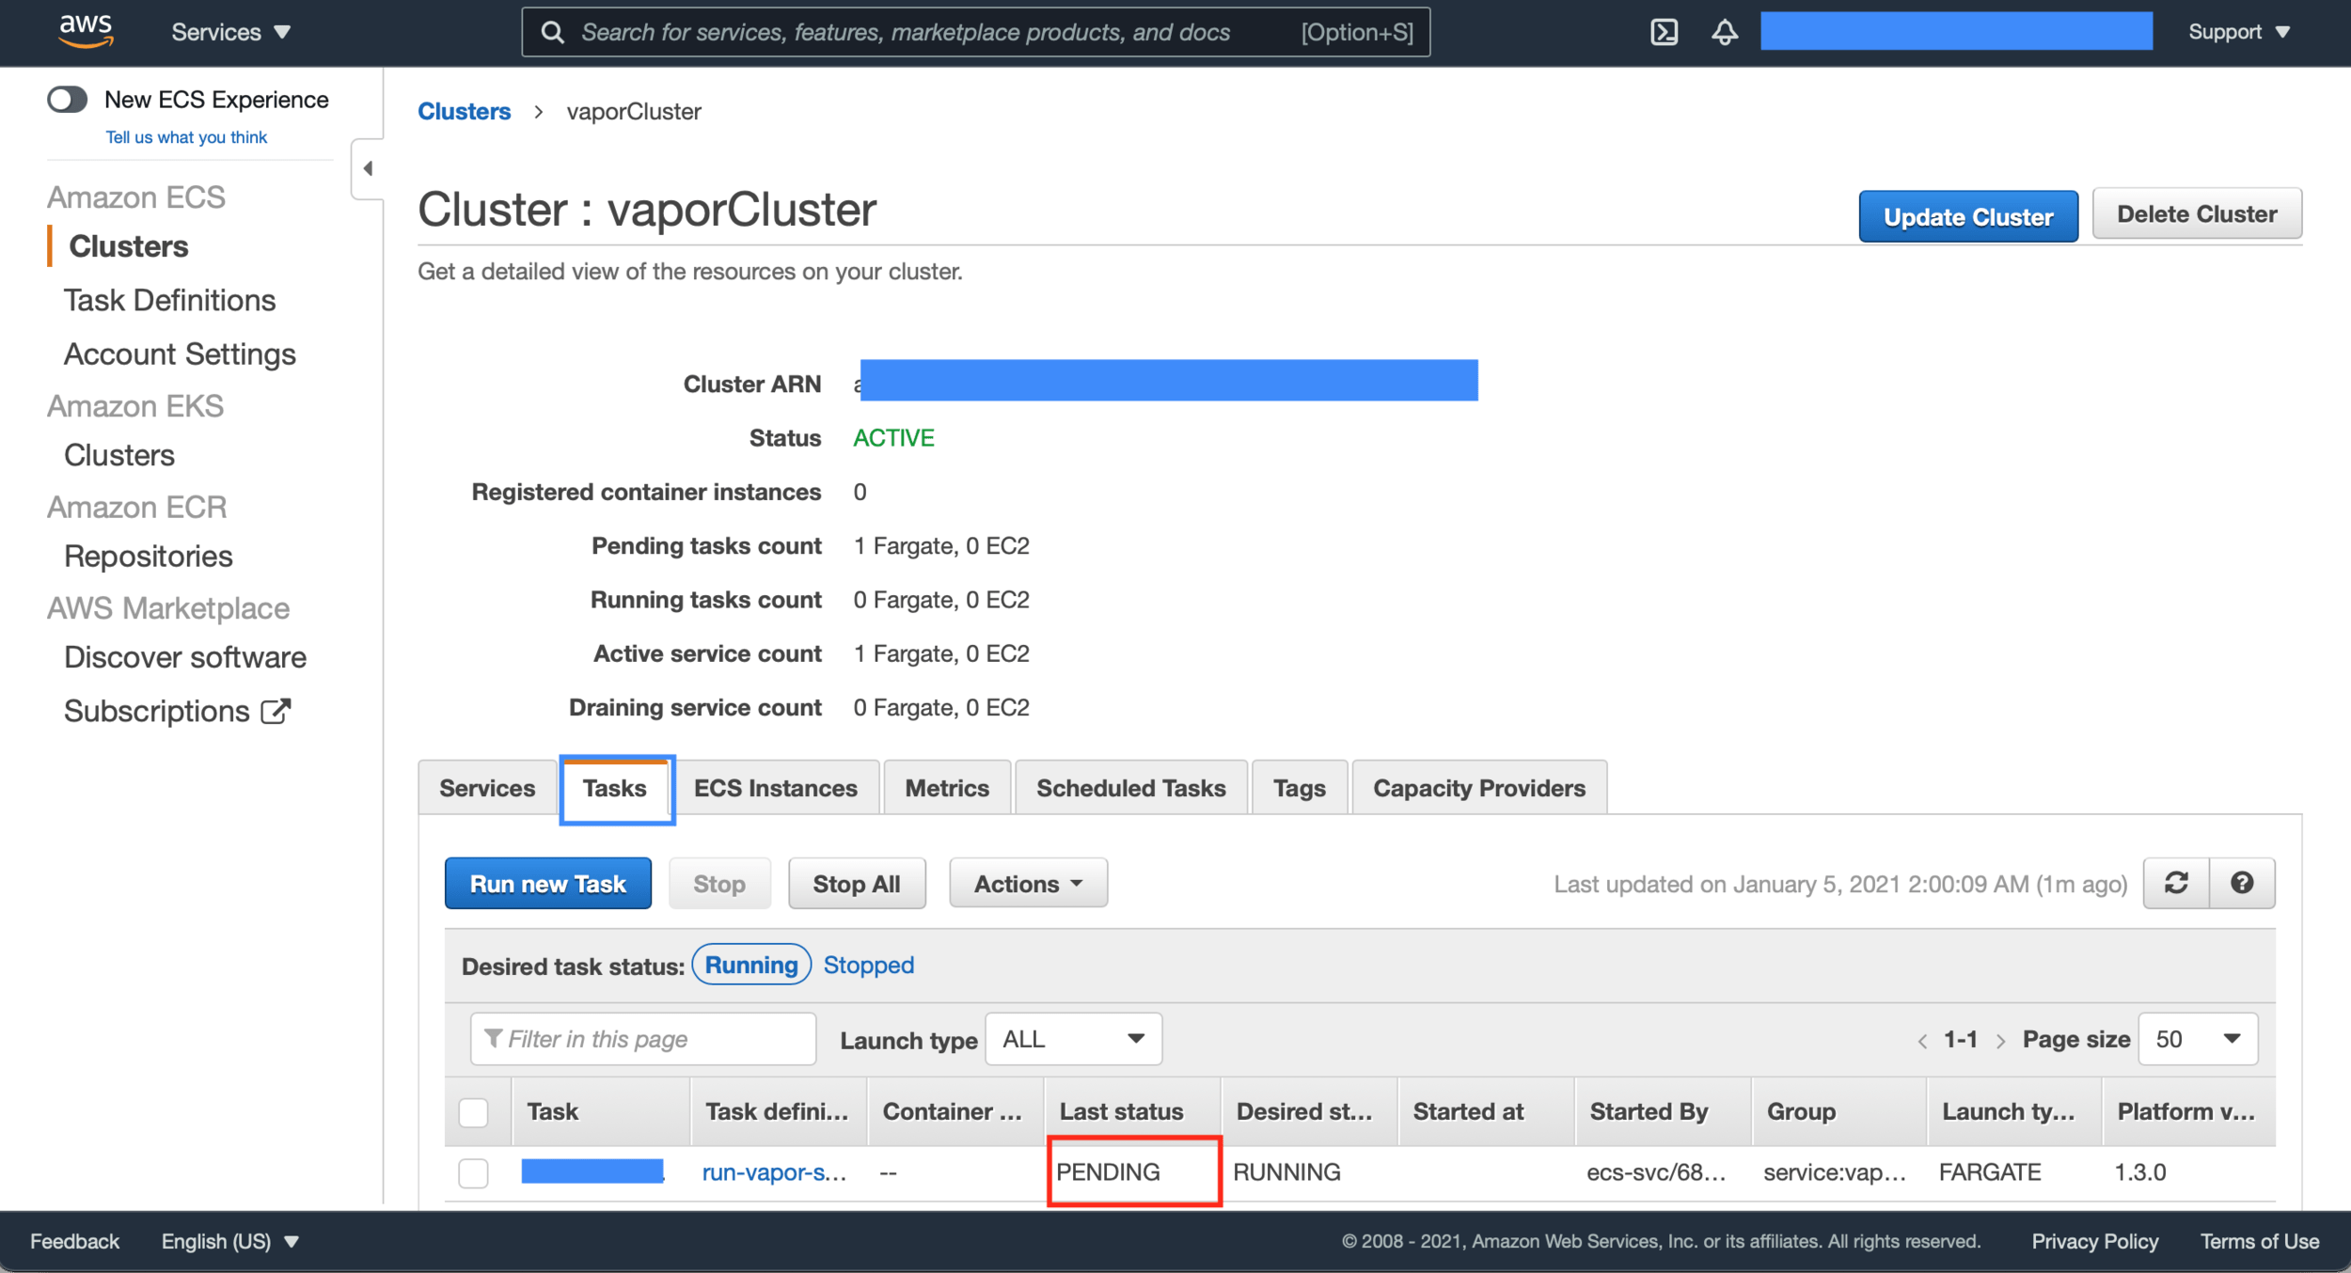2351x1273 pixels.
Task: Check the checkbox for the PENDING task row
Action: (x=474, y=1172)
